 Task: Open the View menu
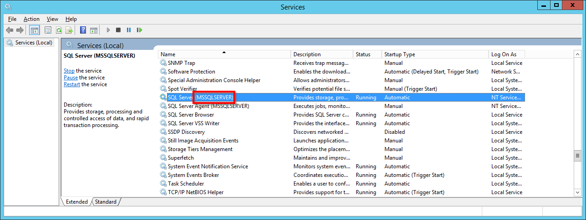[52, 19]
